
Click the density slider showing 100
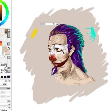pyautogui.click(x=5, y=88)
